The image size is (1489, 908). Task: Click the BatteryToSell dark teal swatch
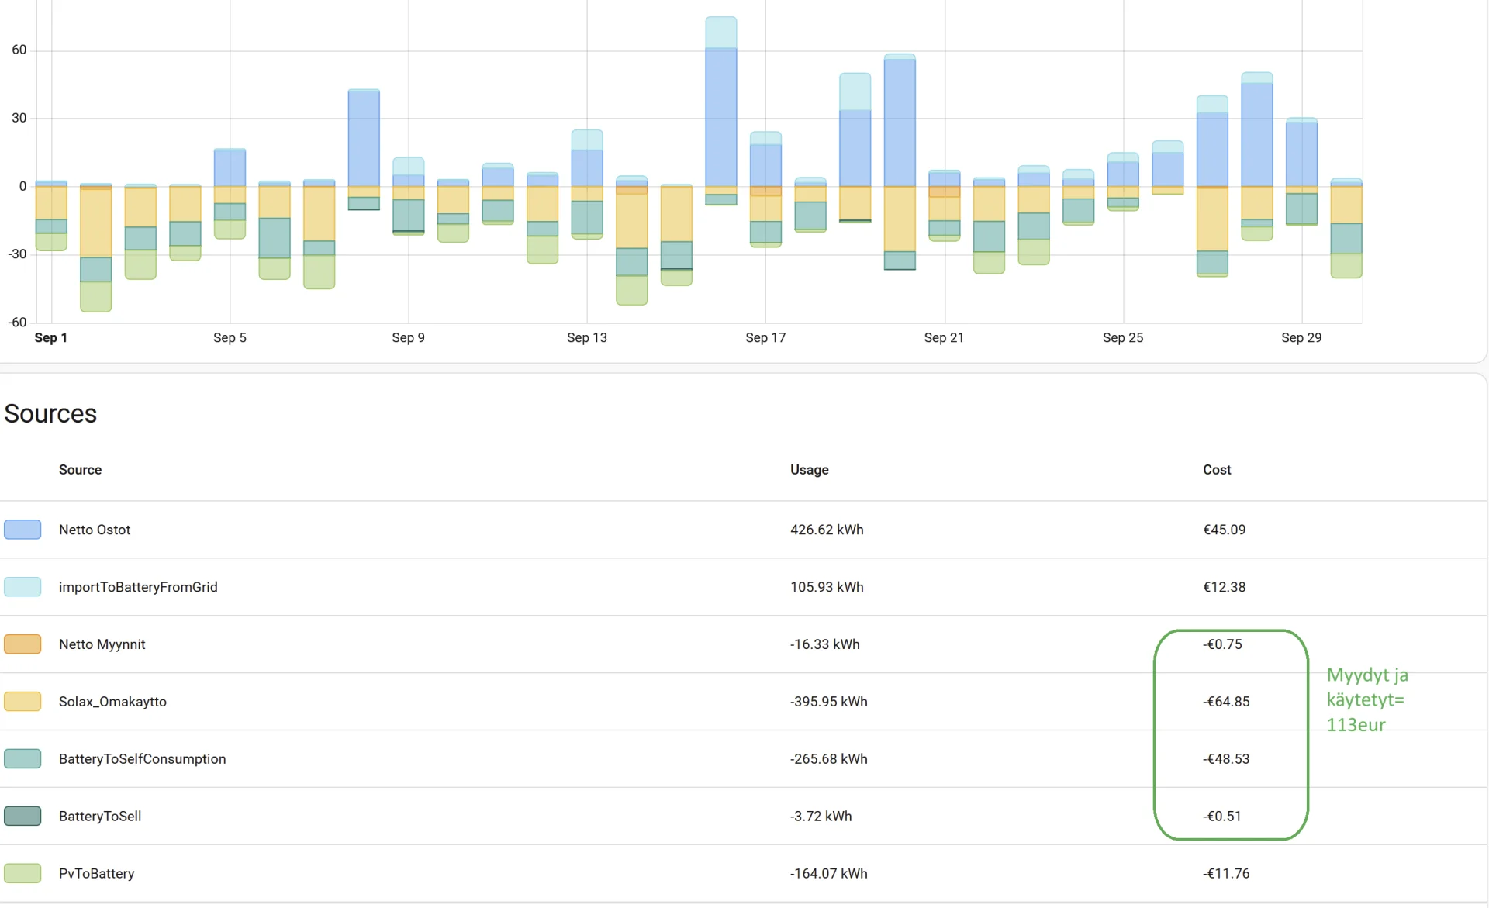(x=22, y=817)
